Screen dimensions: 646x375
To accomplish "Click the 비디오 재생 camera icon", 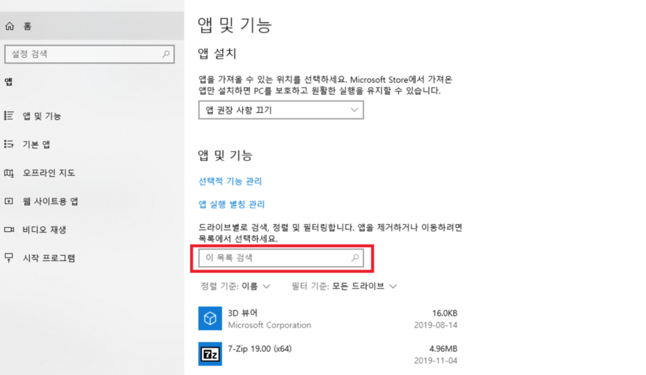I will pos(9,230).
